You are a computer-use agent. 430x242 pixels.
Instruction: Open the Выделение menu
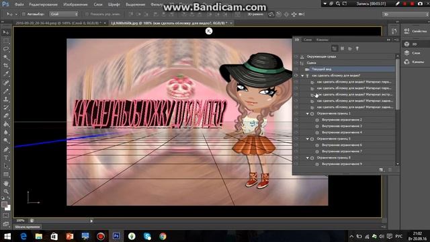tap(135, 5)
